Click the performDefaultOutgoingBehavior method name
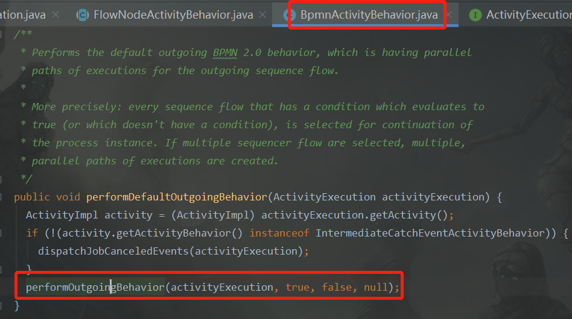Image resolution: width=572 pixels, height=319 pixels. tap(177, 197)
